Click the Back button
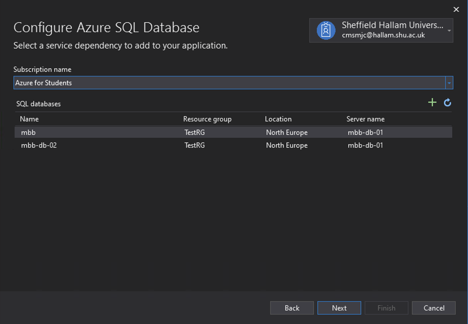The width and height of the screenshot is (468, 324). click(x=292, y=308)
